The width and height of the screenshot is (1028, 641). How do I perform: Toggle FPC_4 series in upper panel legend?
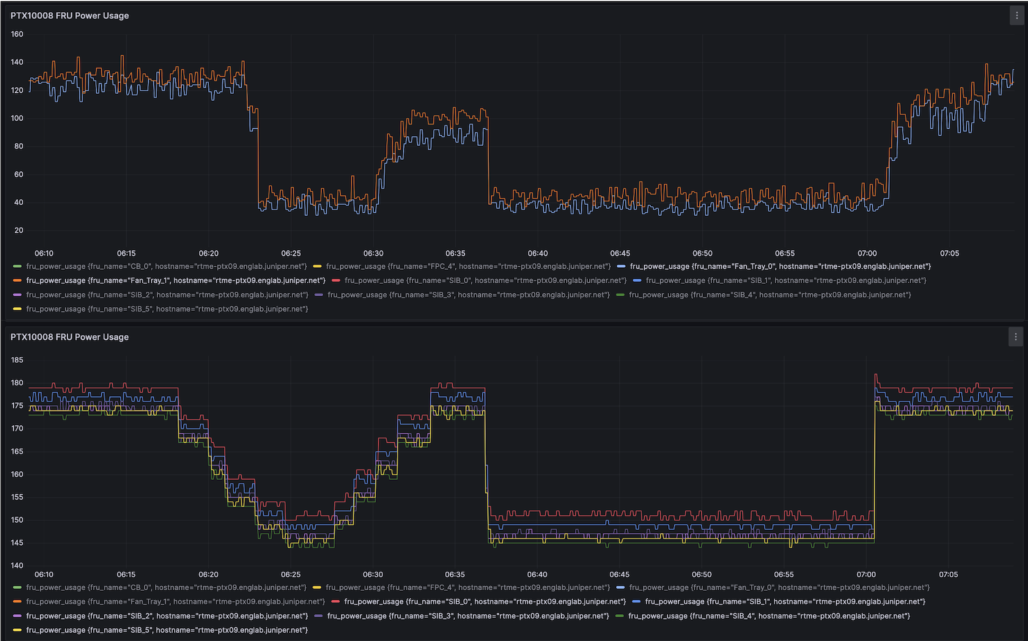pos(468,266)
